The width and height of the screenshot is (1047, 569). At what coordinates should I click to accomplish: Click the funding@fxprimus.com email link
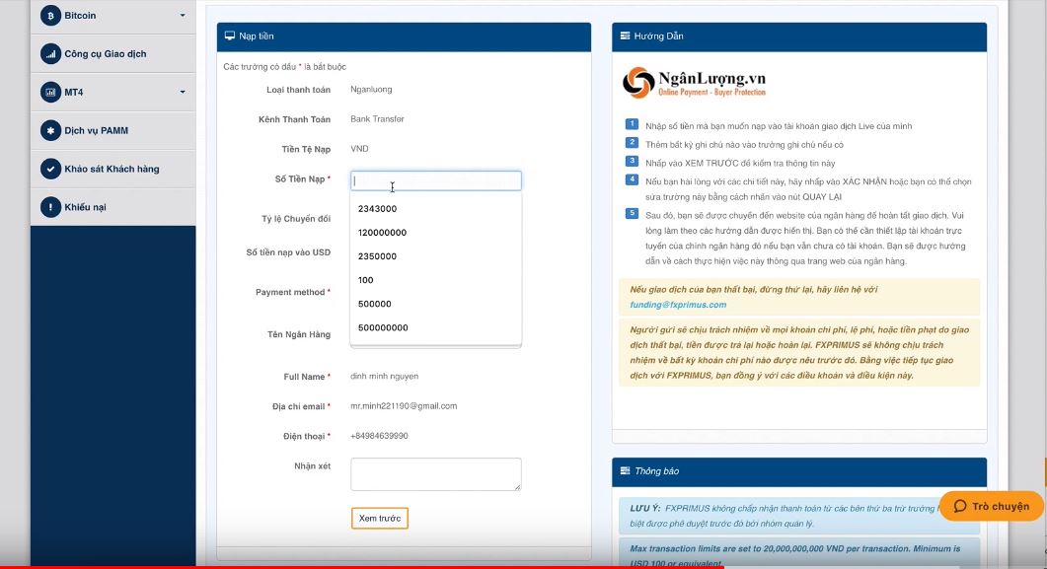(x=678, y=304)
